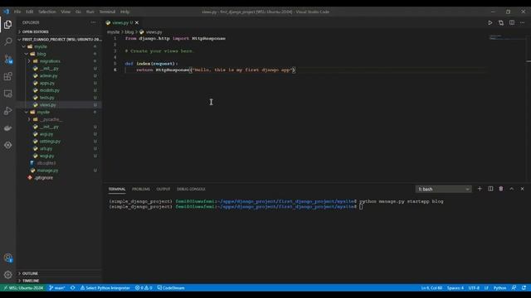Open the Explorer view in activity bar
531x298 pixels.
pos(7,25)
